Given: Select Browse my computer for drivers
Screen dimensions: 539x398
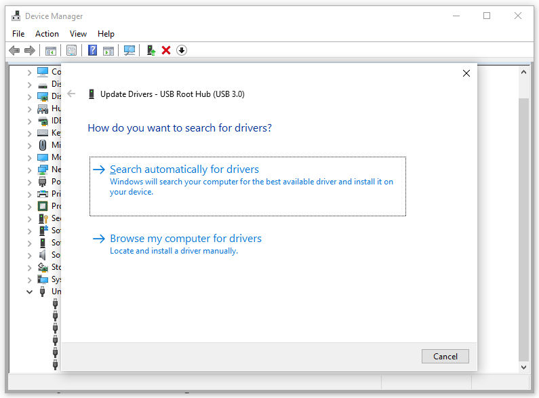Looking at the screenshot, I should click(x=186, y=239).
